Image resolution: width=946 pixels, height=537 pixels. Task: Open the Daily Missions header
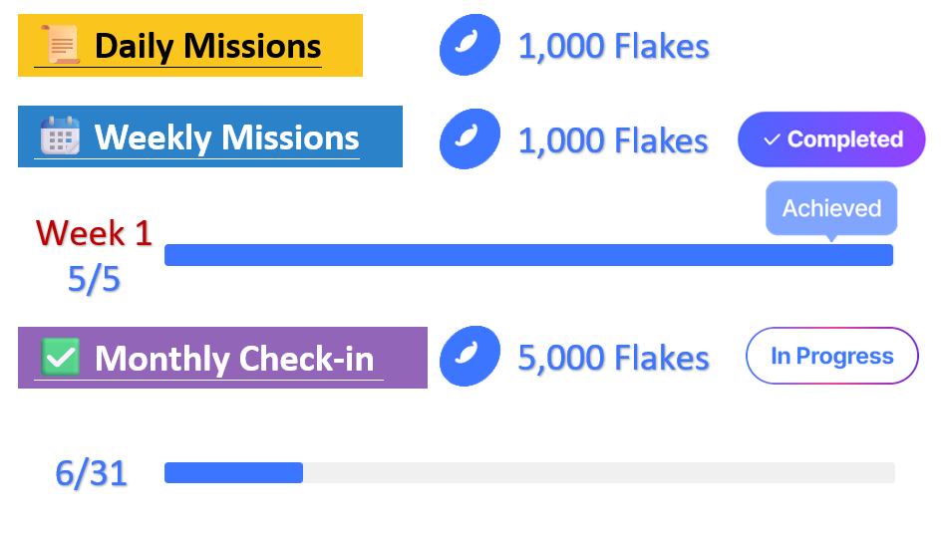point(207,46)
